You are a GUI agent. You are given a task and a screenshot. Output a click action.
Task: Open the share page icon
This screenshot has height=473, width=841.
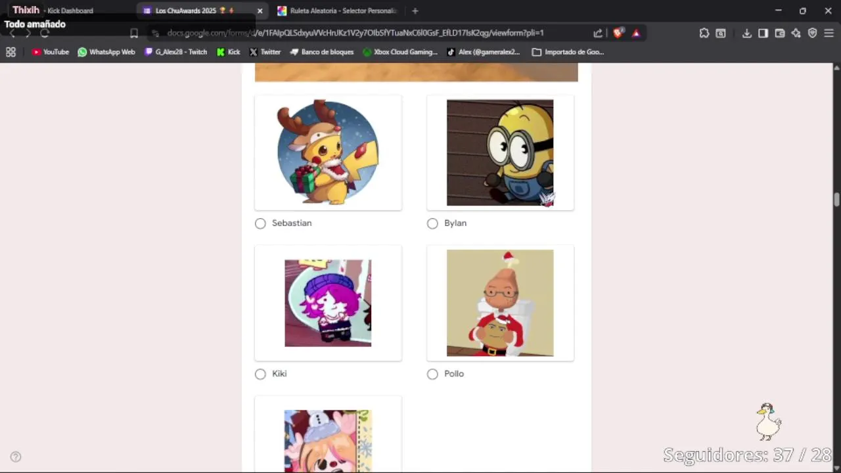click(598, 33)
